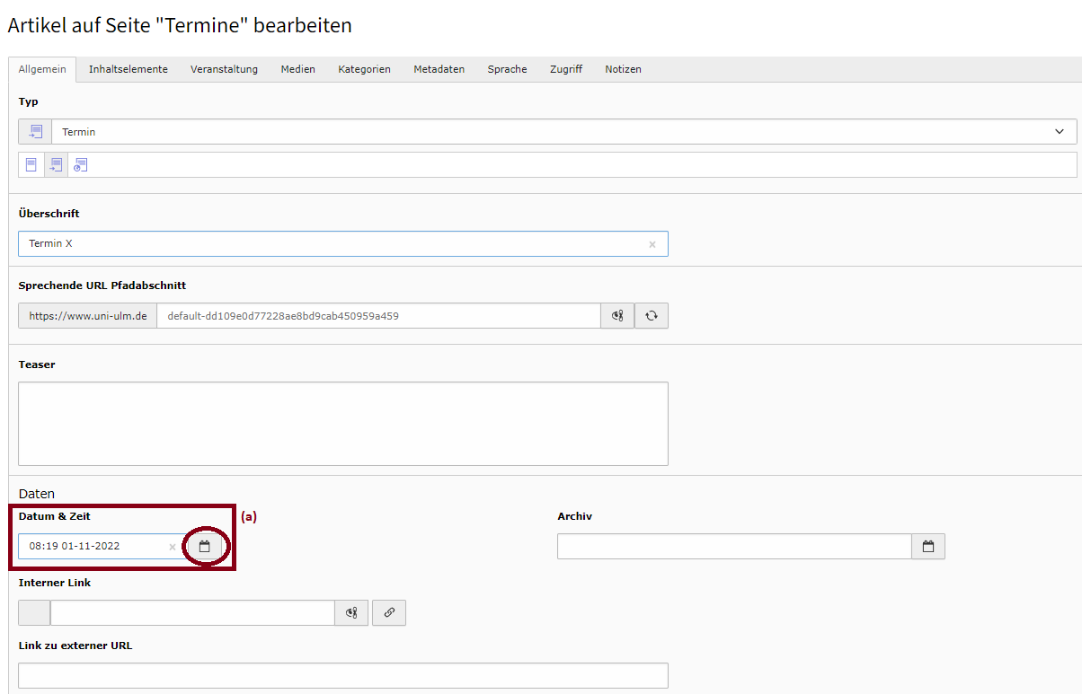Screen dimensions: 1082x694
Task: Open the Kategorien tab
Action: 364,69
